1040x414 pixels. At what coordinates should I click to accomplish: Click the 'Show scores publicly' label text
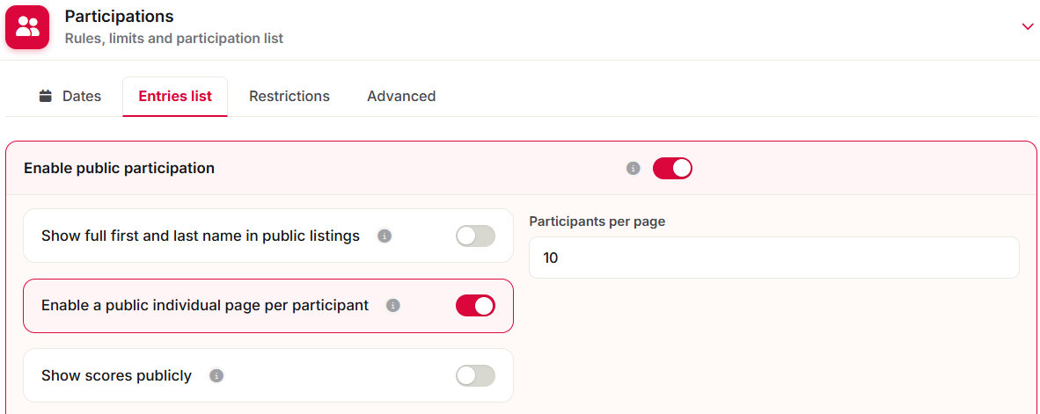(x=117, y=375)
